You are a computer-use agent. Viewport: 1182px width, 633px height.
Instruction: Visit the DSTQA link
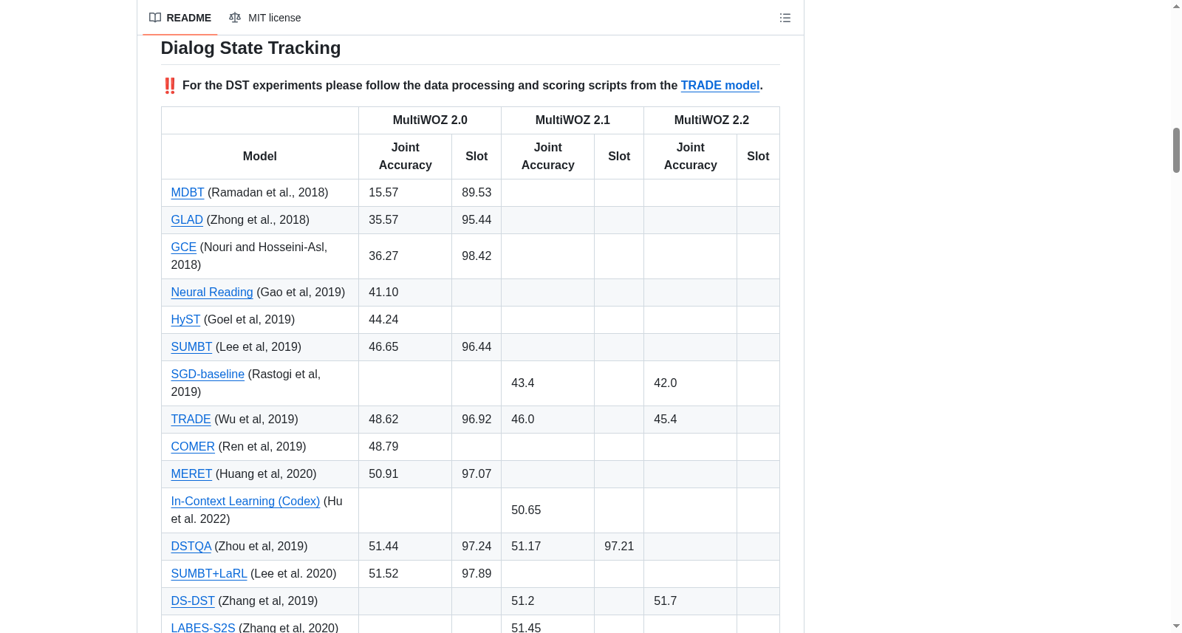tap(191, 547)
